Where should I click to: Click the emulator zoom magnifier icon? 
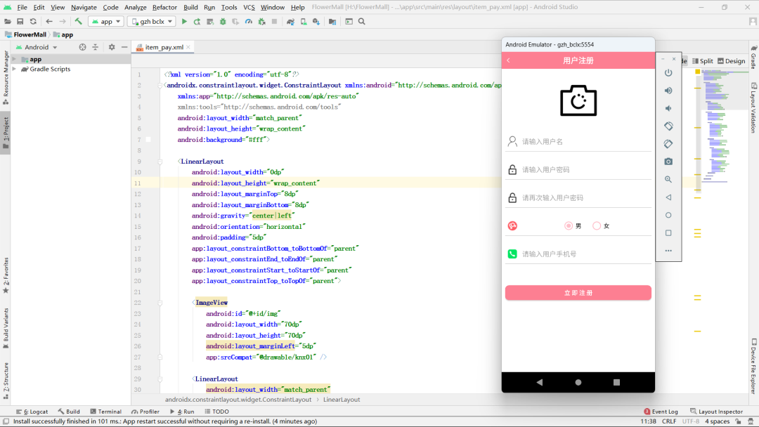click(668, 179)
